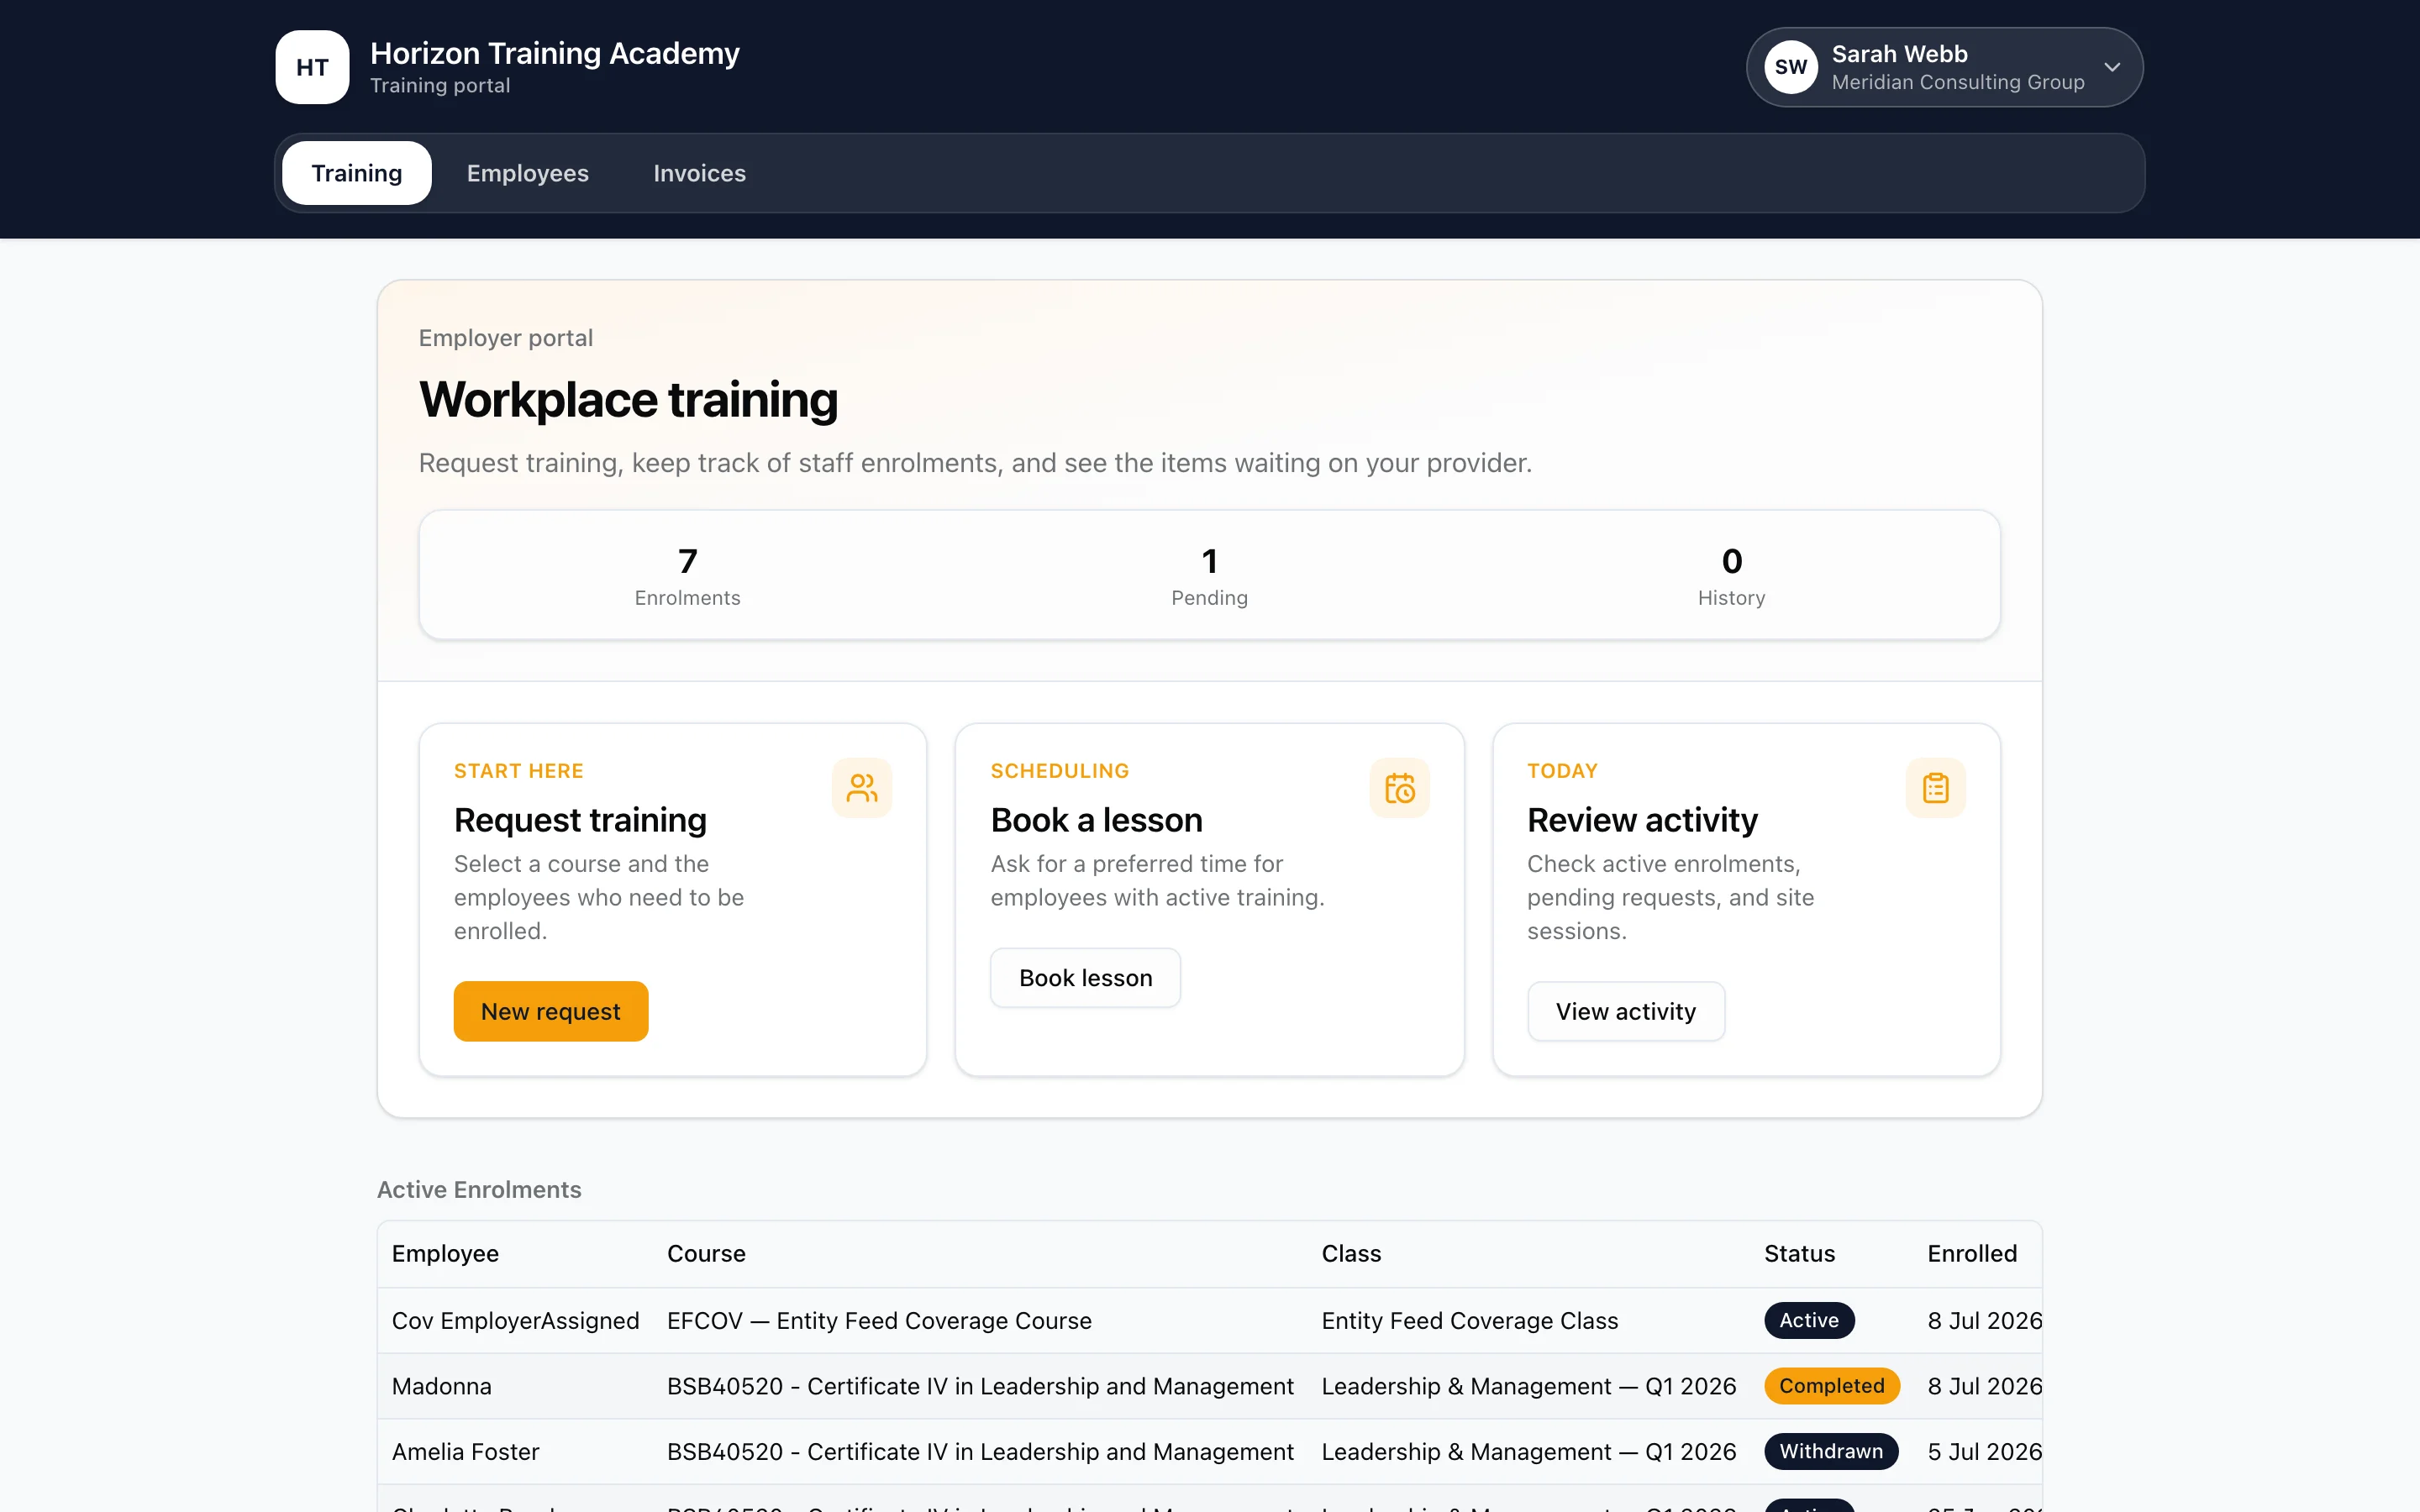Click the Course column header
This screenshot has height=1512, width=2420.
tap(706, 1253)
